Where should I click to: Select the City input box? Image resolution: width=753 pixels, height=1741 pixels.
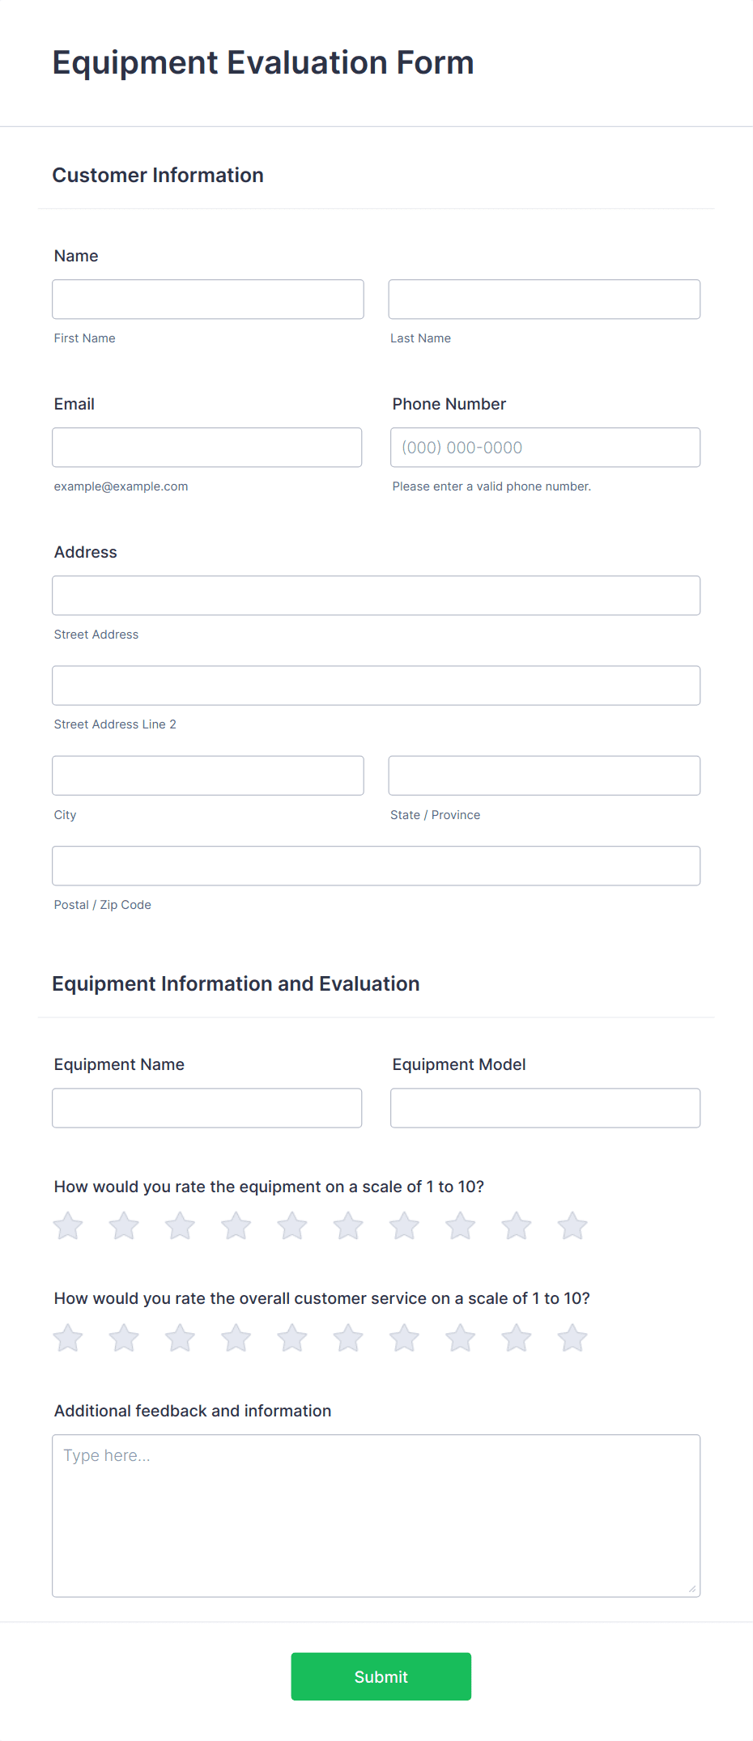[x=207, y=775]
